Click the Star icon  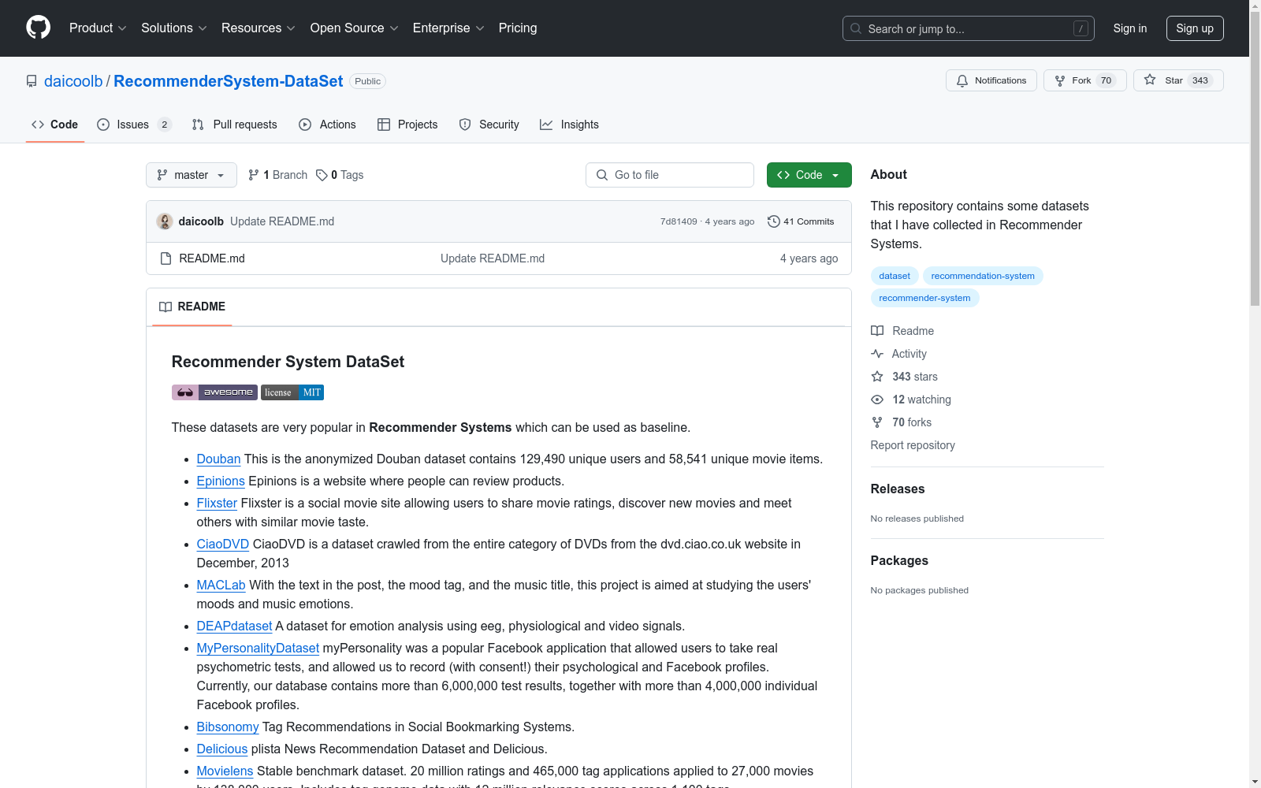[x=1150, y=80]
